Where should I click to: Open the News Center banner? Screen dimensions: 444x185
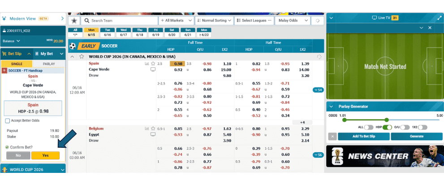click(385, 156)
